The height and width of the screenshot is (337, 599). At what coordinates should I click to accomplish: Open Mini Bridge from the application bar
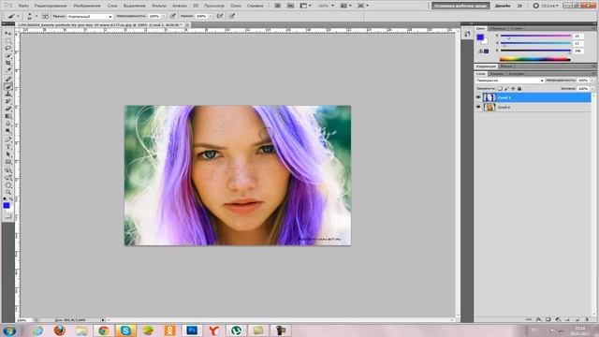290,6
